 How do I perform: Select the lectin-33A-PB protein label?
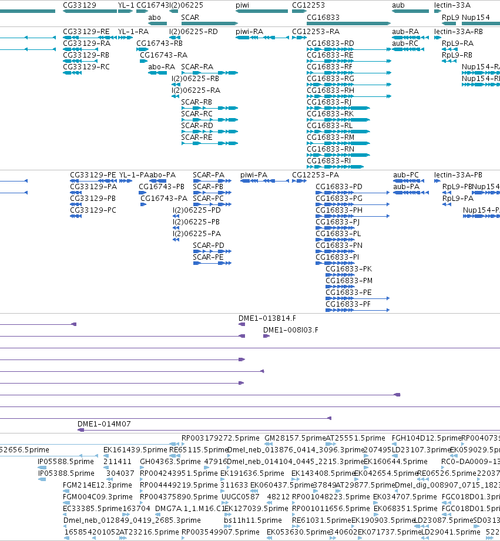(x=458, y=175)
